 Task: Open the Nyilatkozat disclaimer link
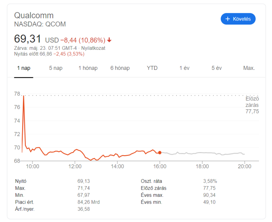pyautogui.click(x=93, y=48)
